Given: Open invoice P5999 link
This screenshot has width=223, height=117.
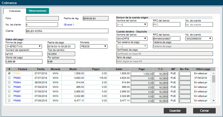Looking at the screenshot, I should [x=17, y=101].
